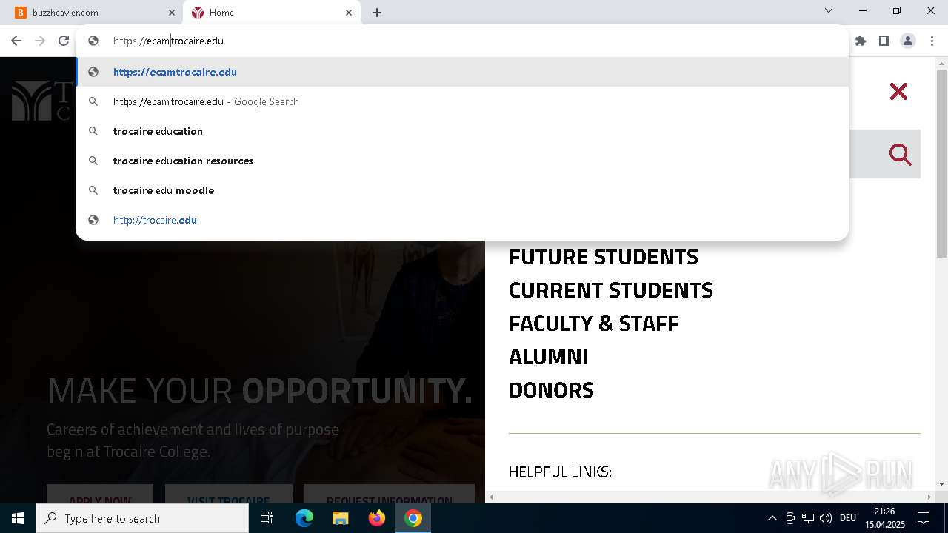The width and height of the screenshot is (948, 533).
Task: Open a new tab with the plus button
Action: click(x=377, y=13)
